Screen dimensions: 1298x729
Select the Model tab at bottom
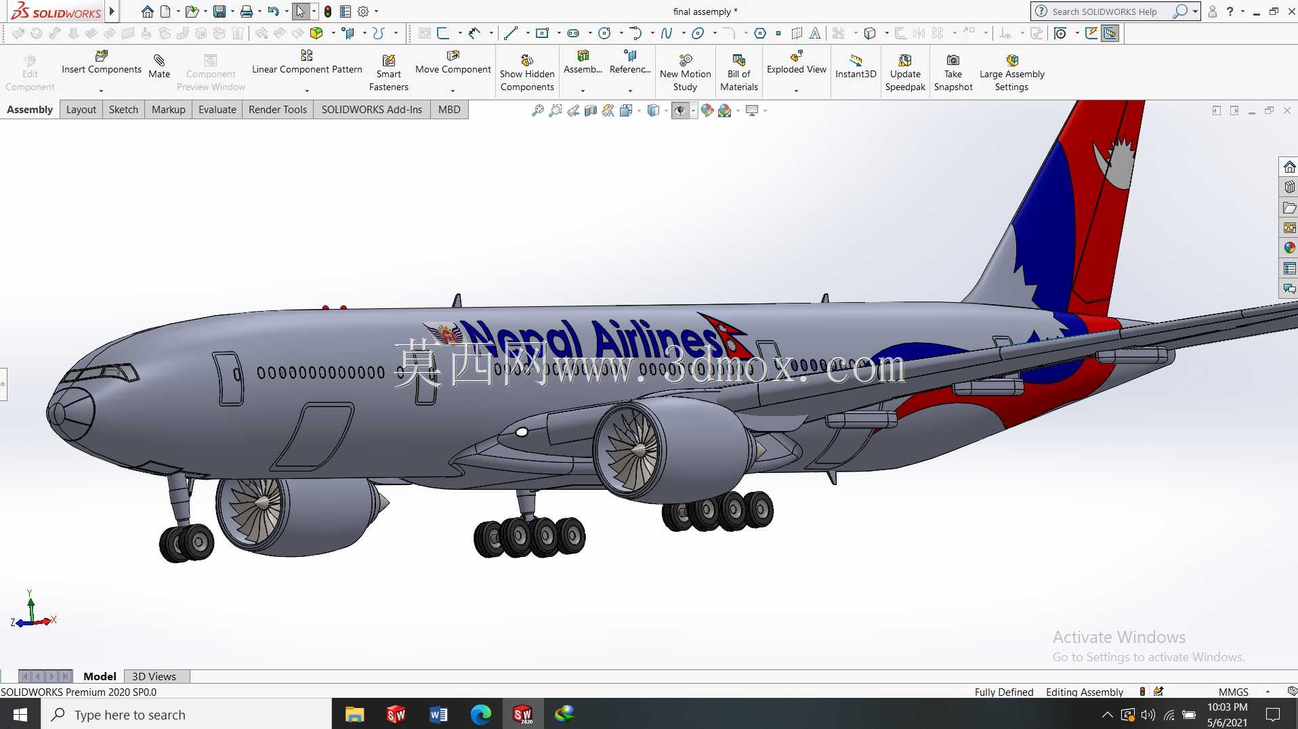100,676
